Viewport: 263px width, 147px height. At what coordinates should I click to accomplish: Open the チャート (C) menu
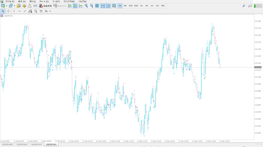coord(44,2)
